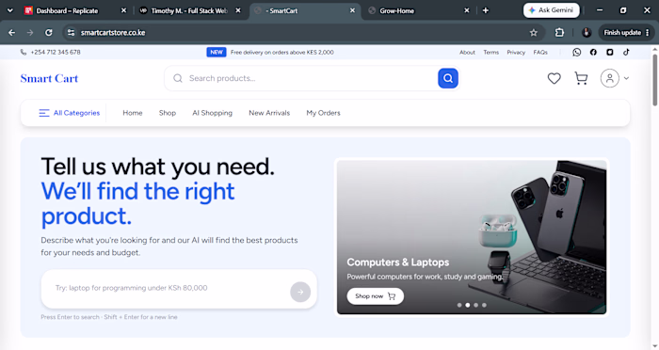Open site information icon in address bar
The width and height of the screenshot is (659, 350).
[71, 32]
